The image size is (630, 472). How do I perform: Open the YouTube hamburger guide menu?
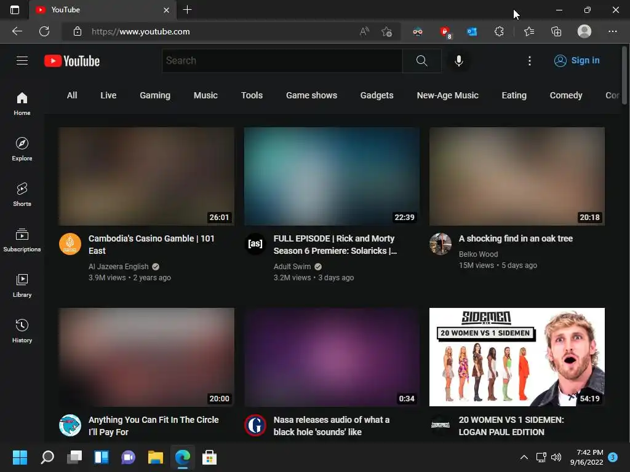pos(22,61)
